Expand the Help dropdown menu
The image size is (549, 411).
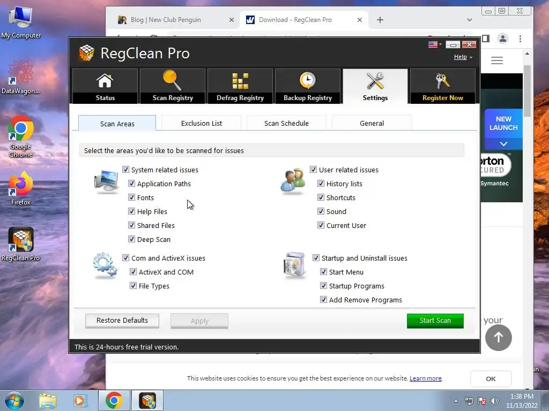(x=463, y=57)
